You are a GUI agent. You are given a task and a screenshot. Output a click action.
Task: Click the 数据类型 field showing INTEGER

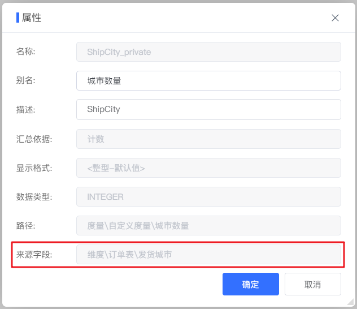pyautogui.click(x=208, y=197)
